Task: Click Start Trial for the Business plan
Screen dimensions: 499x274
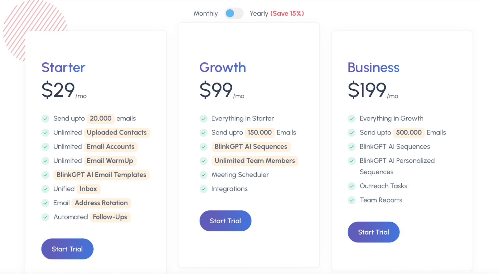Action: 373,232
